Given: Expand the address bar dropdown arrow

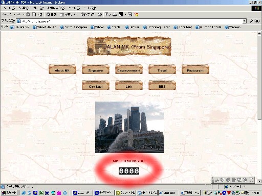Looking at the screenshot, I should [x=245, y=21].
